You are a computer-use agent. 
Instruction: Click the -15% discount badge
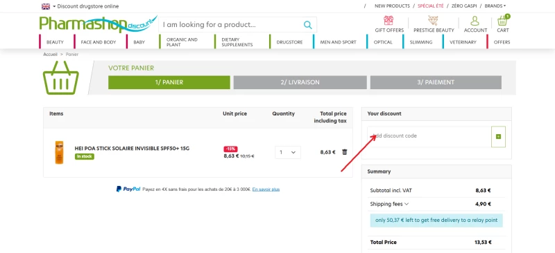click(x=230, y=149)
